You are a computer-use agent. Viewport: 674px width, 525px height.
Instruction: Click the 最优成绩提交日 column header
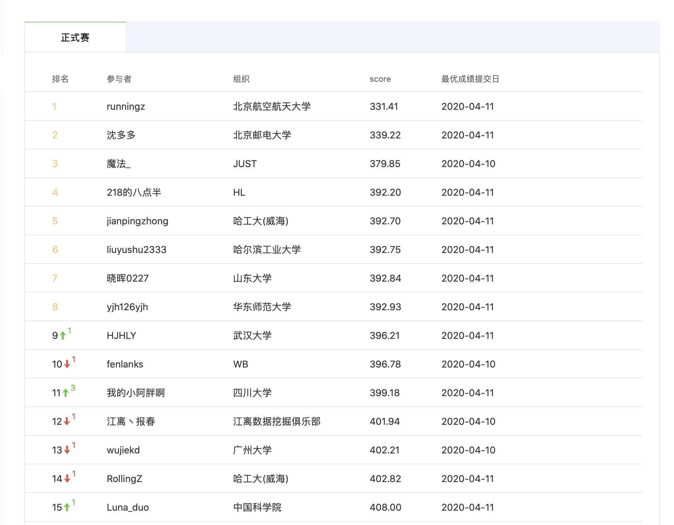pos(470,79)
